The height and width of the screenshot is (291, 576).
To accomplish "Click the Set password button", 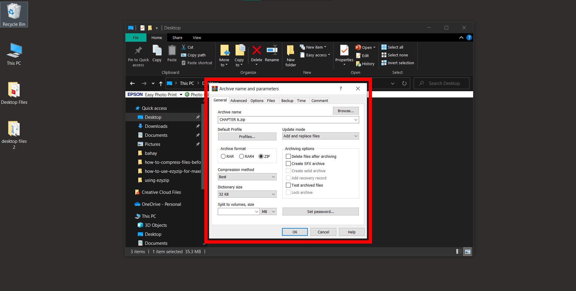I will [320, 211].
